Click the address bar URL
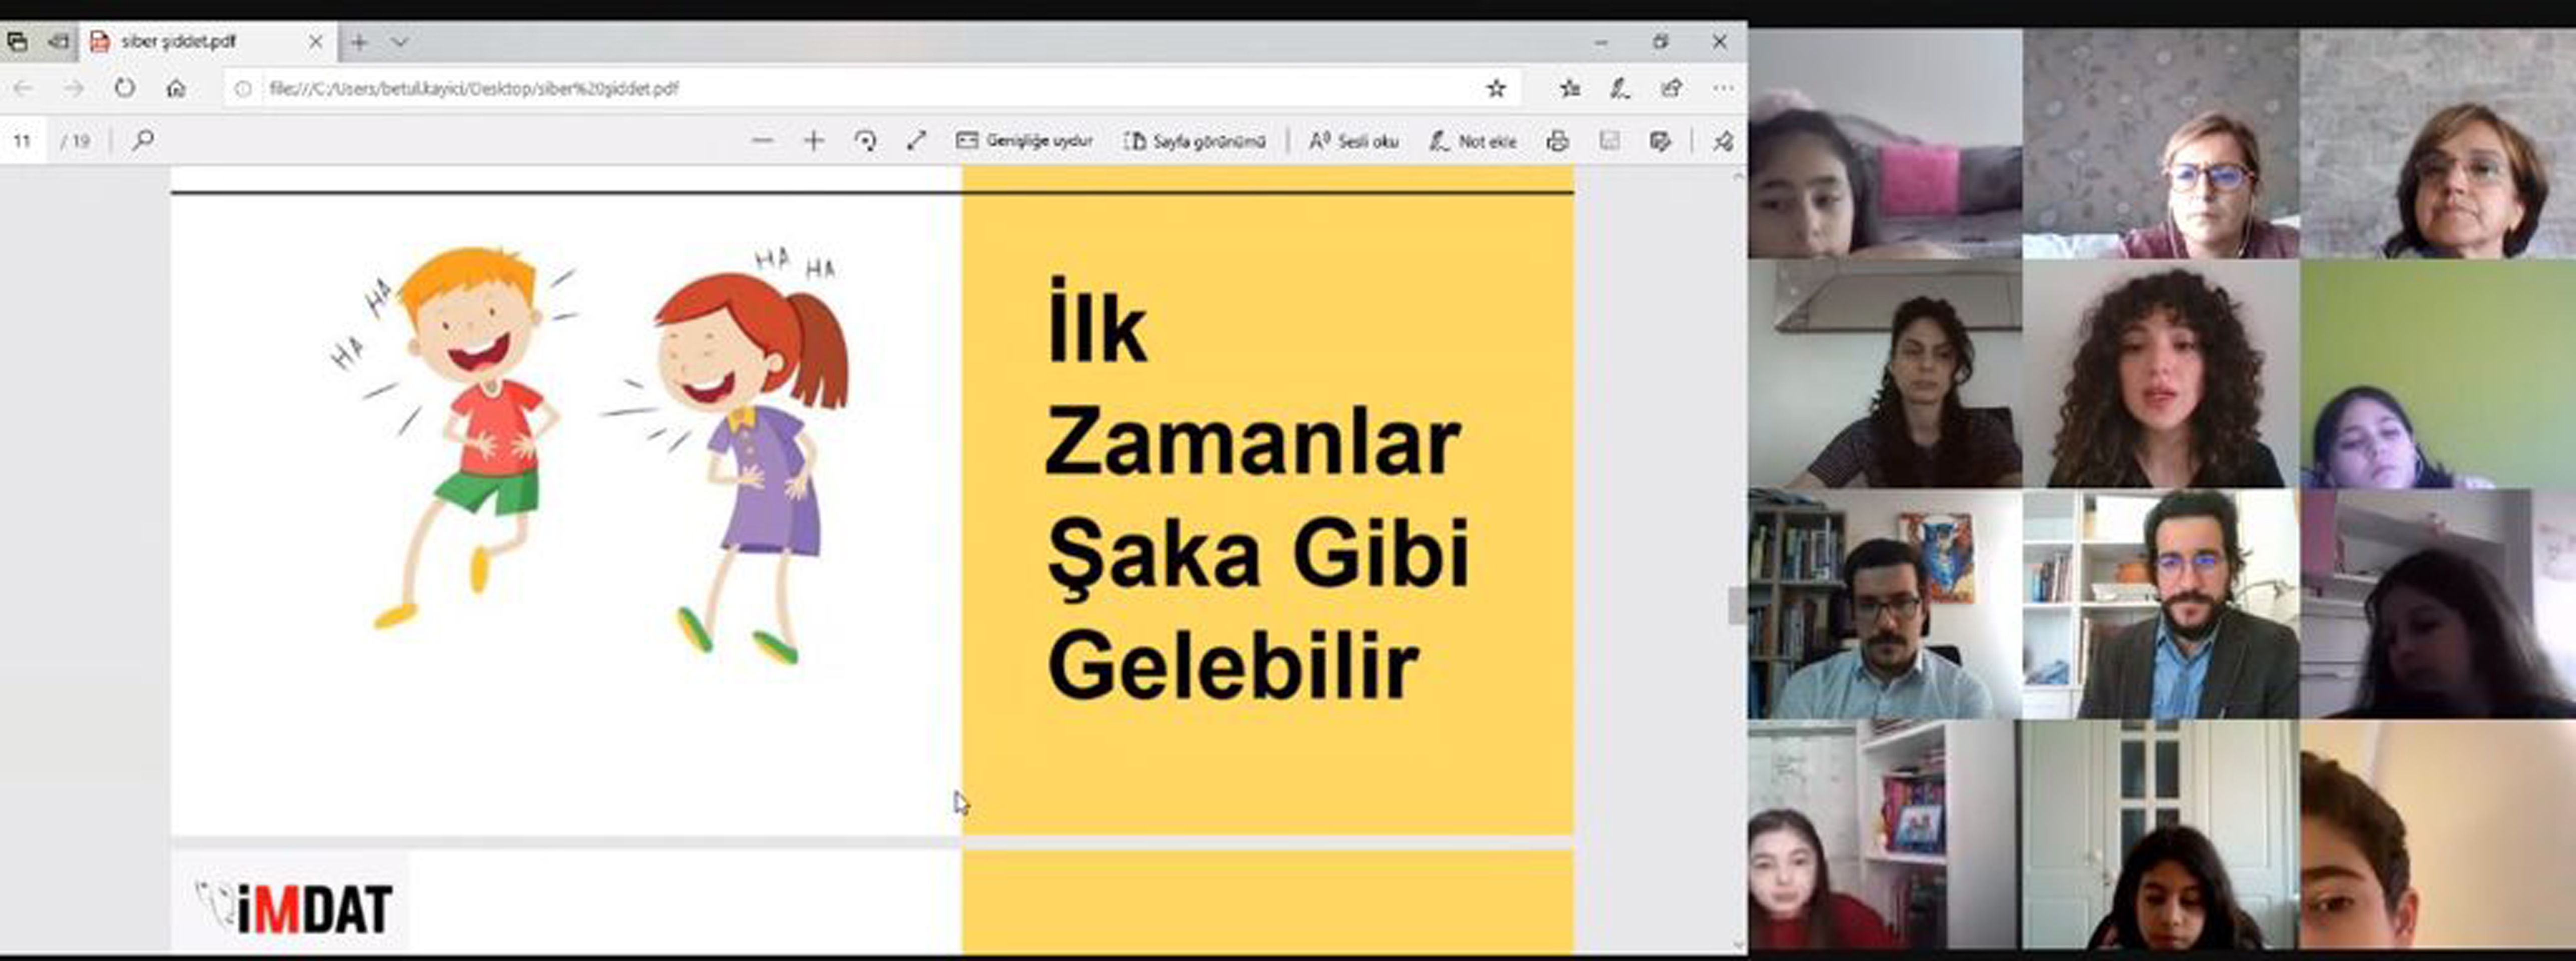Screen dimensions: 2576x961 click(470, 88)
